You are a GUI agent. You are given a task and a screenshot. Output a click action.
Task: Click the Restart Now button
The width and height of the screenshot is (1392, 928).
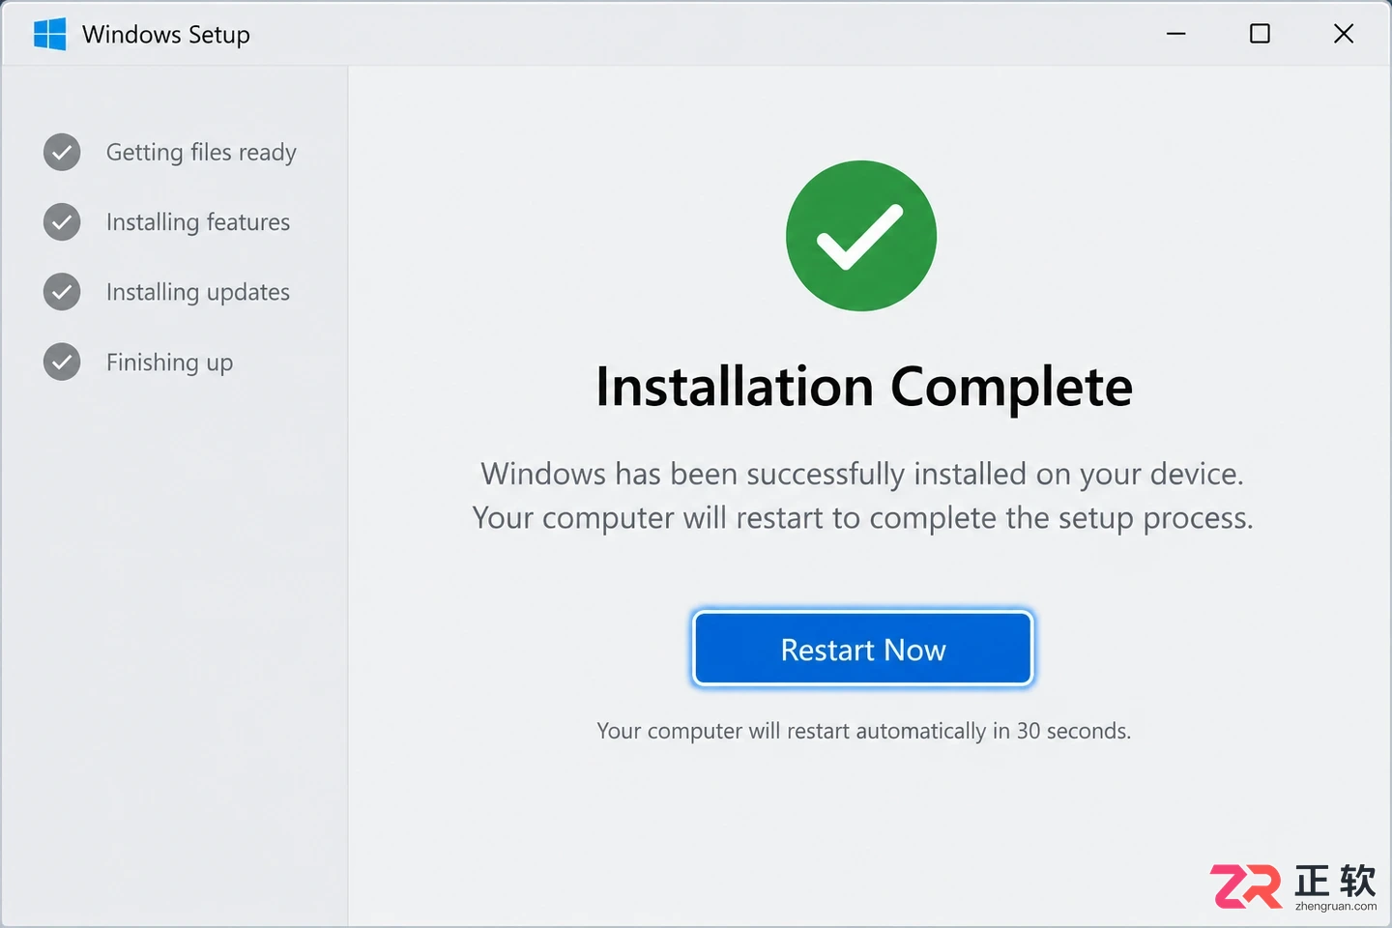pyautogui.click(x=863, y=649)
